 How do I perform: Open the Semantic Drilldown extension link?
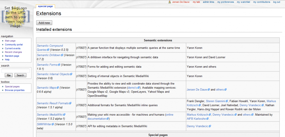click(x=50, y=55)
